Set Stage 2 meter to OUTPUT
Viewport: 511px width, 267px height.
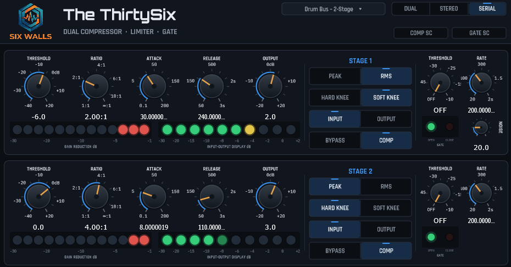coord(386,230)
